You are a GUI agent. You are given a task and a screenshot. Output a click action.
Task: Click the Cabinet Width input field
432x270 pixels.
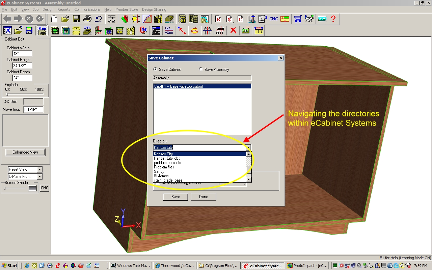coord(22,54)
